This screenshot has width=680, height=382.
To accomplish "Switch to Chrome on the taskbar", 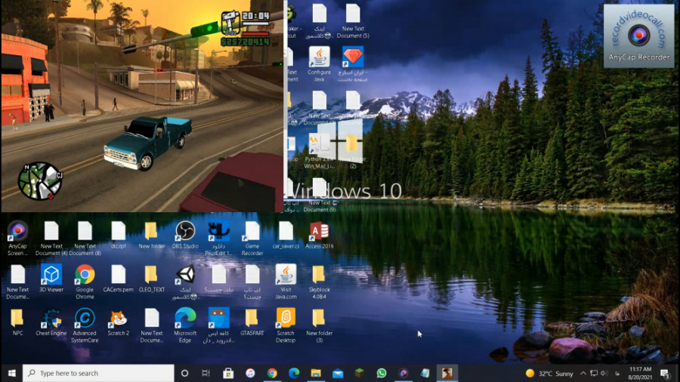I will [x=272, y=373].
